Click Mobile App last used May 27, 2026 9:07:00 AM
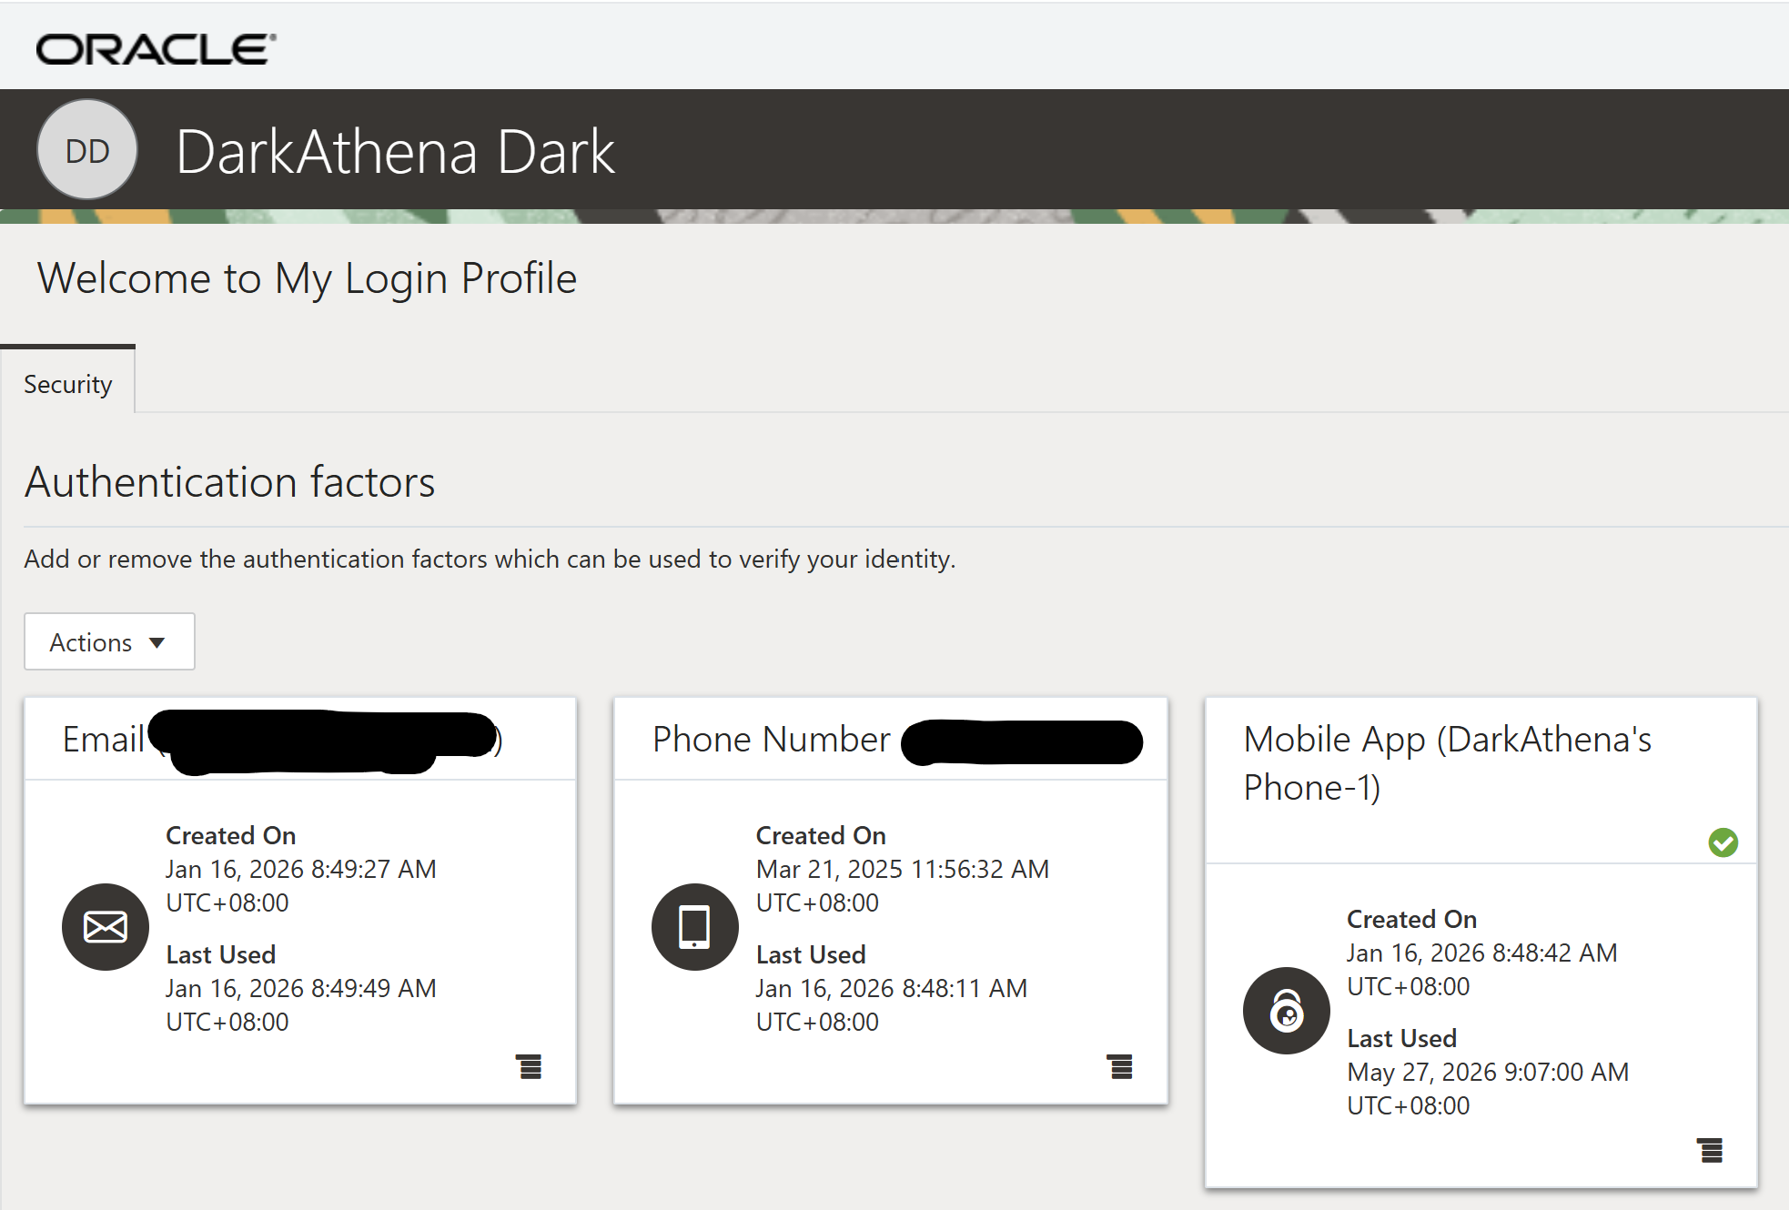The image size is (1789, 1210). (1488, 1089)
